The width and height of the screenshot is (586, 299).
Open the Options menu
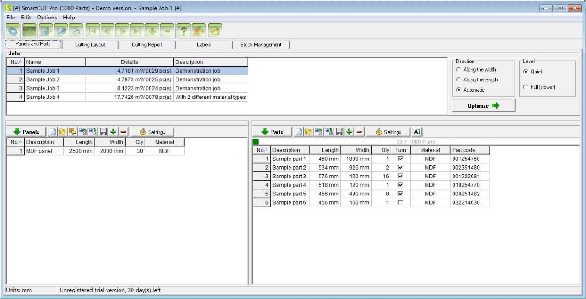(47, 18)
